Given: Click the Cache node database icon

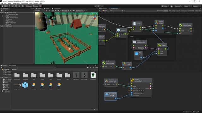Looking at the screenshot, I should pos(134,24).
